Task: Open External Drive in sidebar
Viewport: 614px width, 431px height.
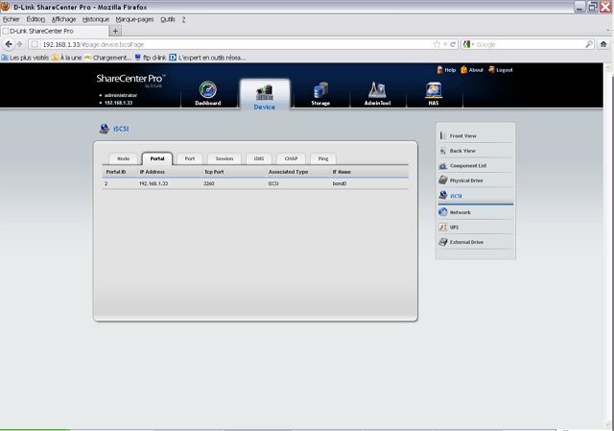Action: (x=476, y=242)
